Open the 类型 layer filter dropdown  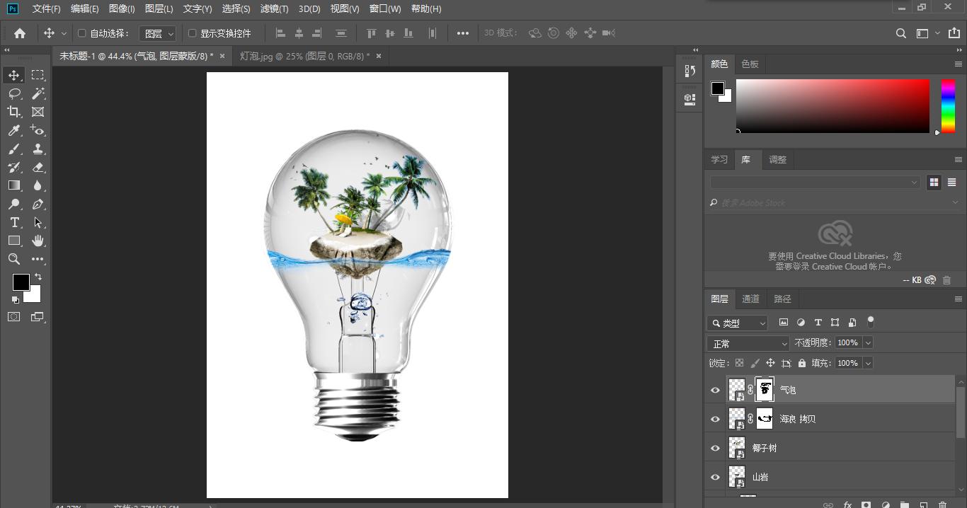[x=738, y=323]
